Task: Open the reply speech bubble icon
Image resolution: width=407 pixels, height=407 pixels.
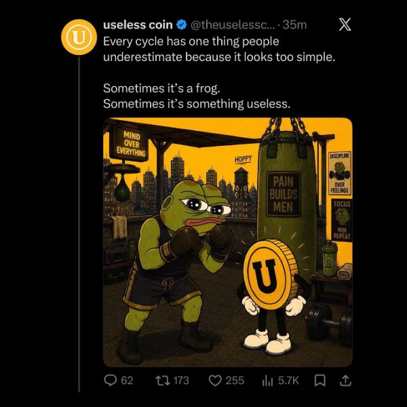Action: [x=111, y=381]
